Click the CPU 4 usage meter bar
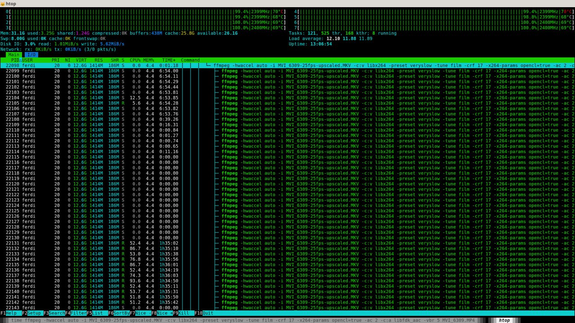575x323 pixels. pyautogui.click(x=434, y=12)
